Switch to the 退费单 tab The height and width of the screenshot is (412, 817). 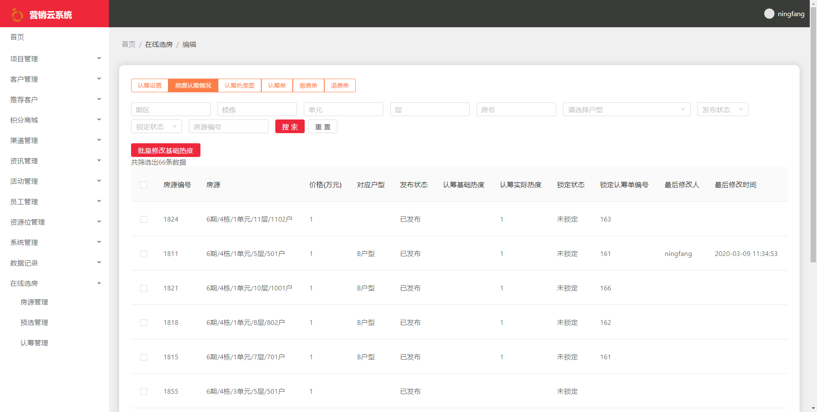coord(340,85)
